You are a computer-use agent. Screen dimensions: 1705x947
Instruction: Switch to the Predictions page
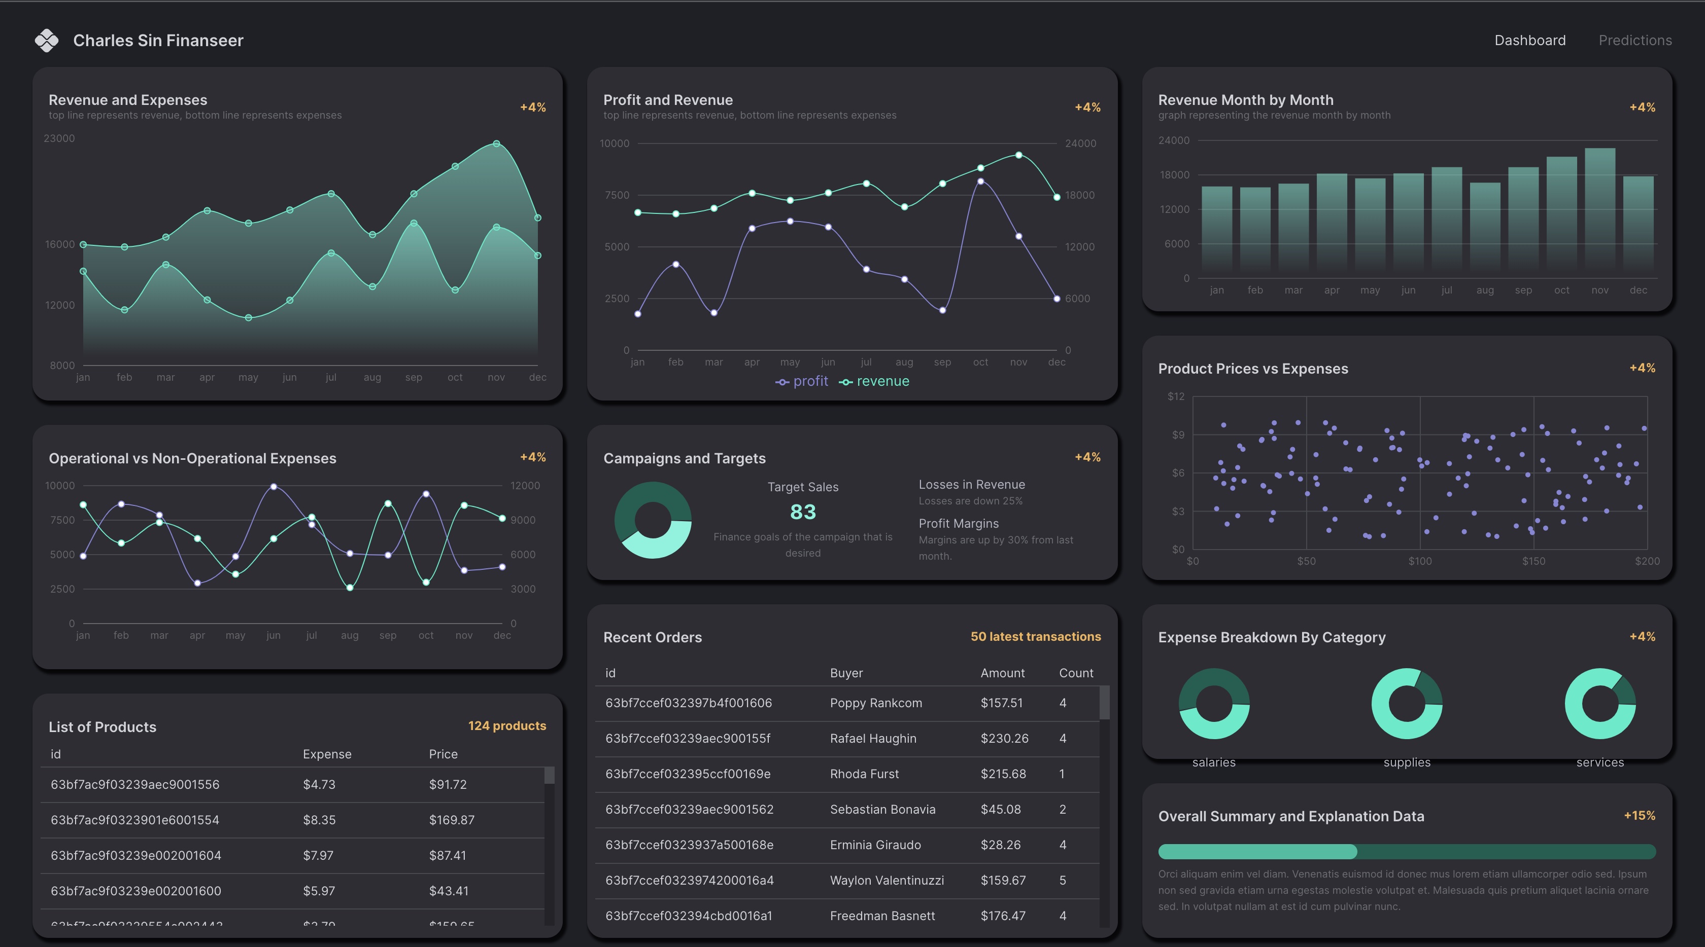coord(1635,41)
